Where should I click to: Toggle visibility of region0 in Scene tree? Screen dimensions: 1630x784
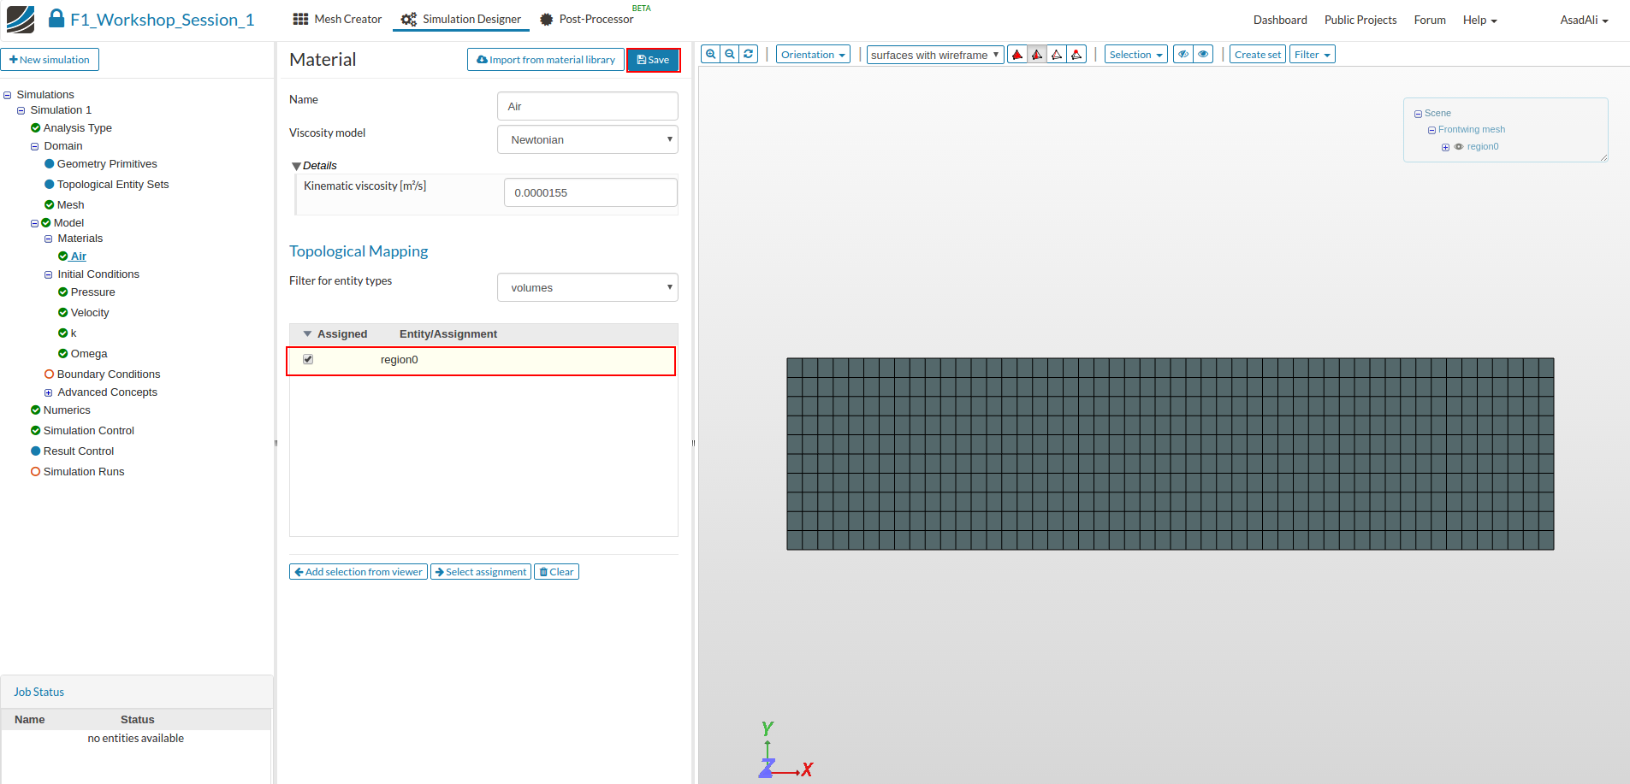1459,147
